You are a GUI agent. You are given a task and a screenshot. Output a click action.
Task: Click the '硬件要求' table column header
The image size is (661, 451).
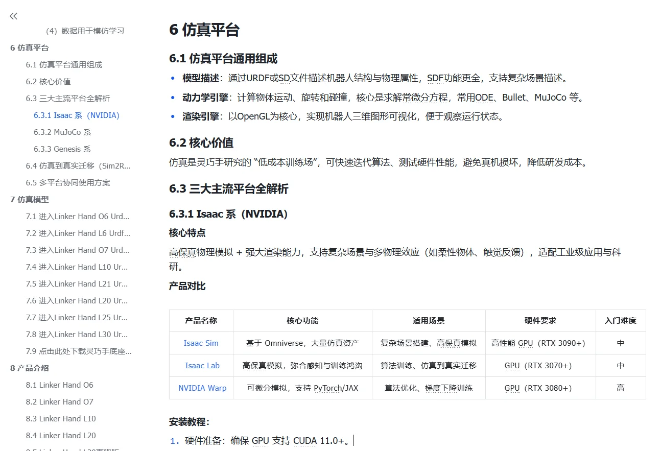(540, 321)
